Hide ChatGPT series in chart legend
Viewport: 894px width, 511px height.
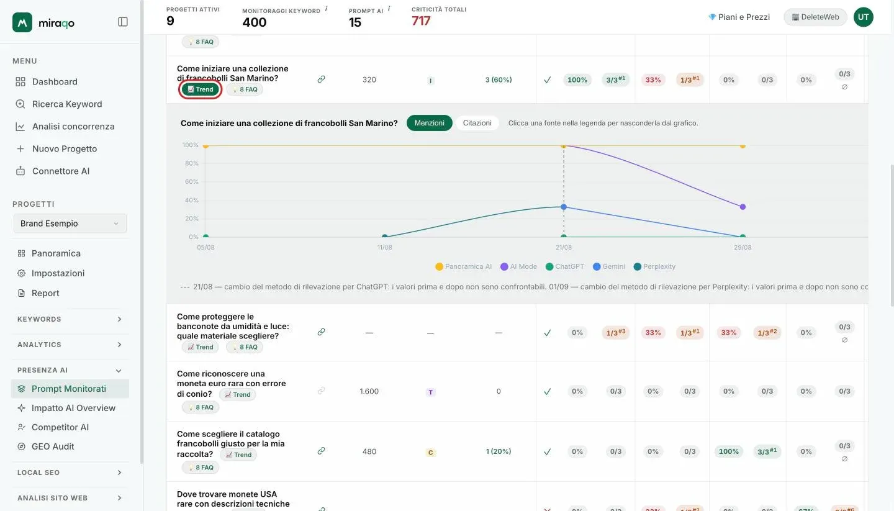point(565,266)
